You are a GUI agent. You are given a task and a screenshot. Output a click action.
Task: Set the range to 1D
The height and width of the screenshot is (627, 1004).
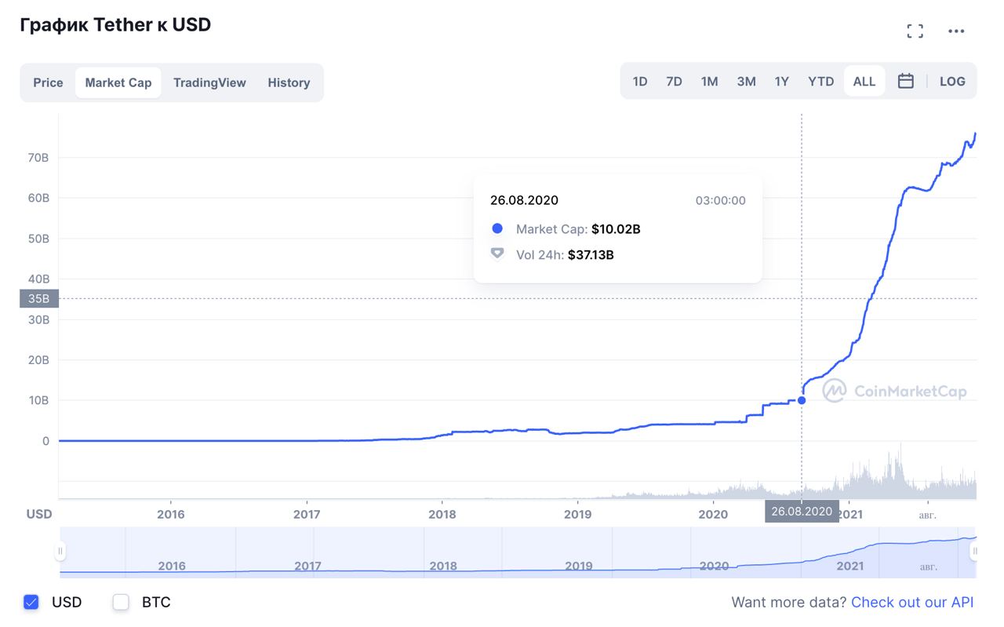click(x=640, y=81)
